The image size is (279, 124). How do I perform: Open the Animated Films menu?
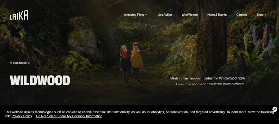point(135,15)
